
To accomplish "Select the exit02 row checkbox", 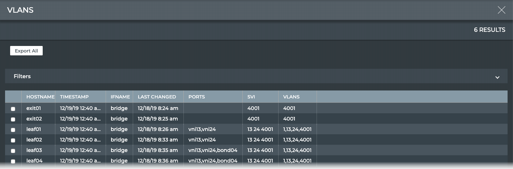I will [x=13, y=119].
